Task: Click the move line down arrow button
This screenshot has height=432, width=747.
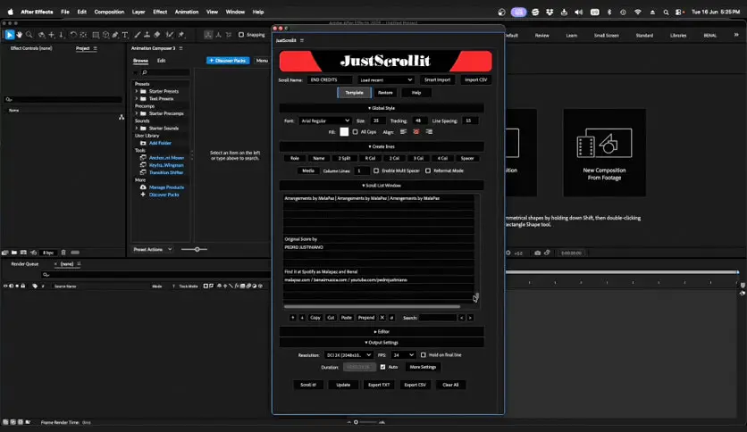Action: click(x=302, y=318)
